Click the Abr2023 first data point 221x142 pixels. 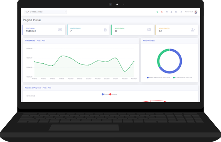point(34,62)
